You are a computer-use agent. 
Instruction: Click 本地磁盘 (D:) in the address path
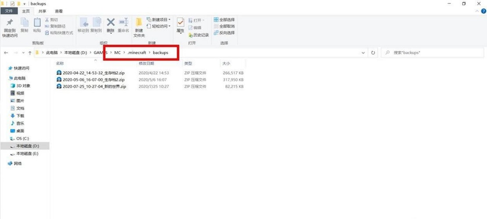tap(76, 53)
